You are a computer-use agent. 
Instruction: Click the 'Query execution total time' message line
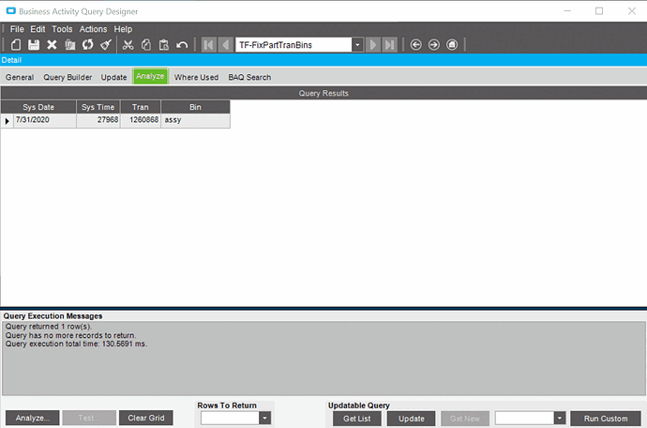[76, 344]
